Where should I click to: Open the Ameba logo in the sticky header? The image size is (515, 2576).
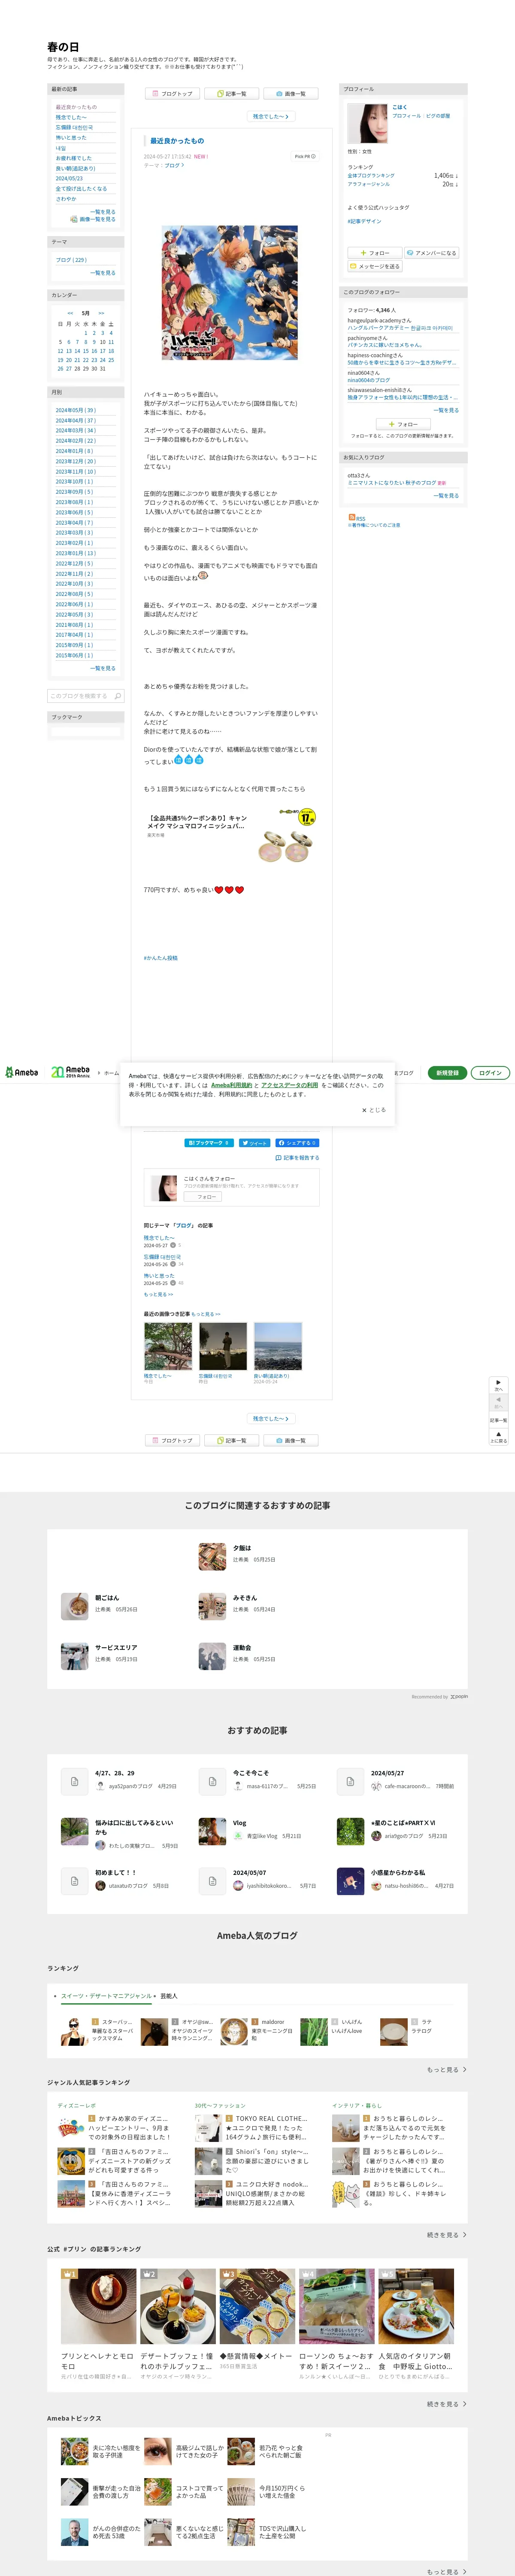tap(22, 1072)
